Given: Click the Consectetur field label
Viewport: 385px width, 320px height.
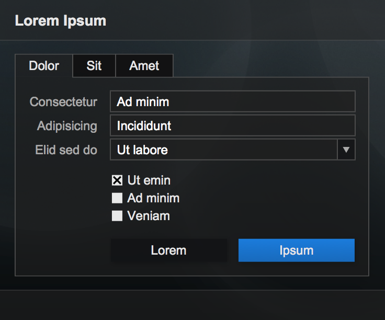Looking at the screenshot, I should [63, 102].
